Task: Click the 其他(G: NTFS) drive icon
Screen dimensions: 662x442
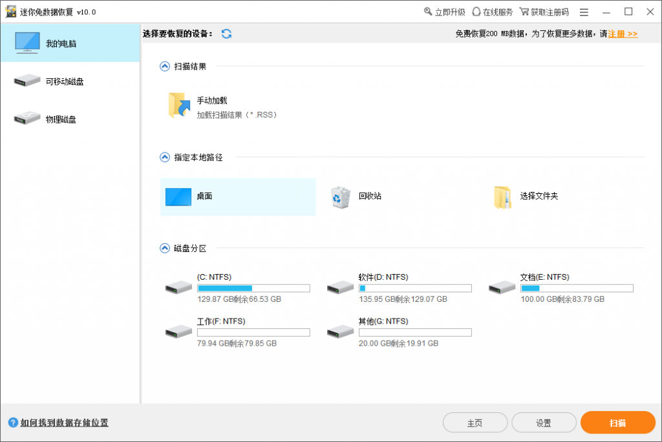Action: pyautogui.click(x=340, y=331)
